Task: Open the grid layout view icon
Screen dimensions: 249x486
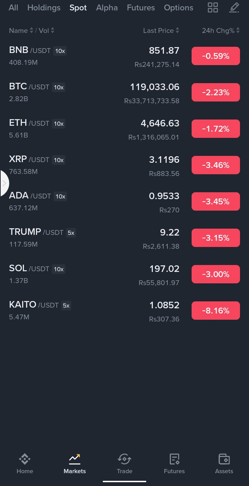Action: [x=213, y=8]
